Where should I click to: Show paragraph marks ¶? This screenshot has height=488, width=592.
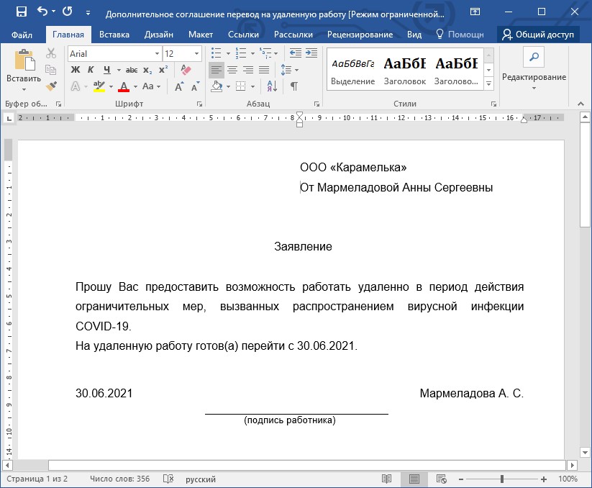pos(294,86)
